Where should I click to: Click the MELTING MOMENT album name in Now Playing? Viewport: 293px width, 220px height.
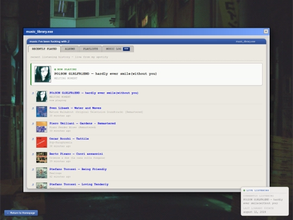66,78
